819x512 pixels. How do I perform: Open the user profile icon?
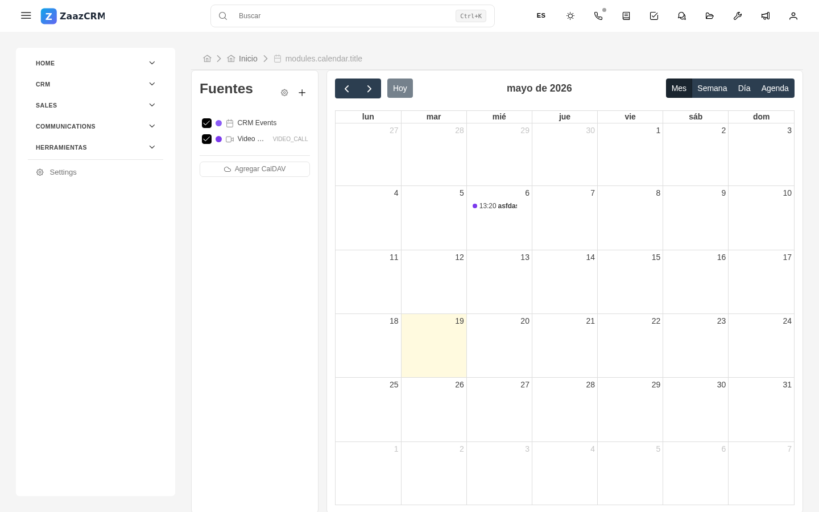tap(793, 16)
